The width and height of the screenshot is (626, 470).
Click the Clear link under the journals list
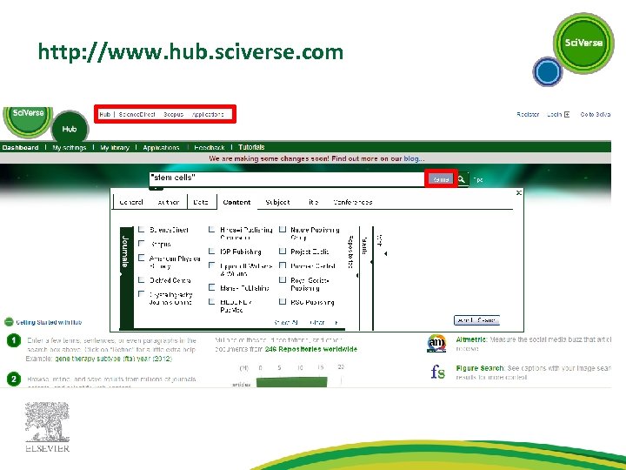click(318, 322)
